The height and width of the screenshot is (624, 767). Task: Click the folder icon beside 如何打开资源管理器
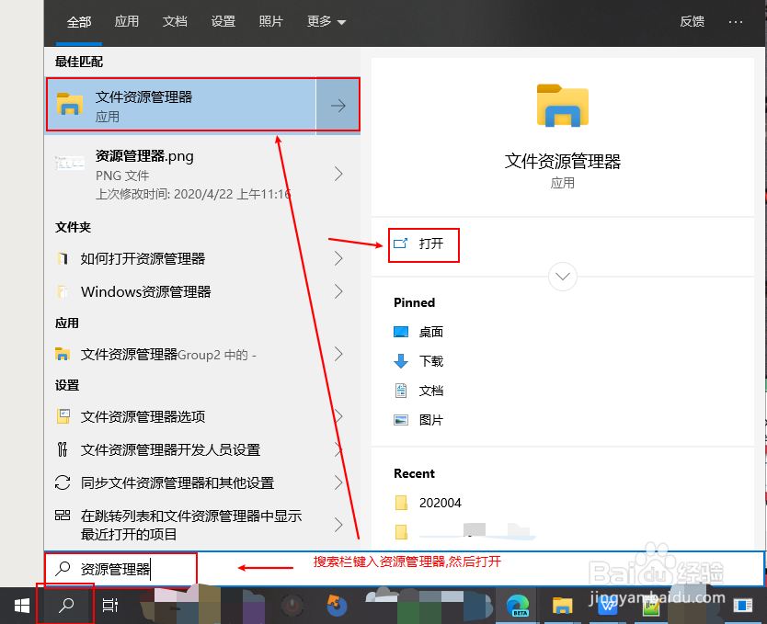click(x=63, y=258)
